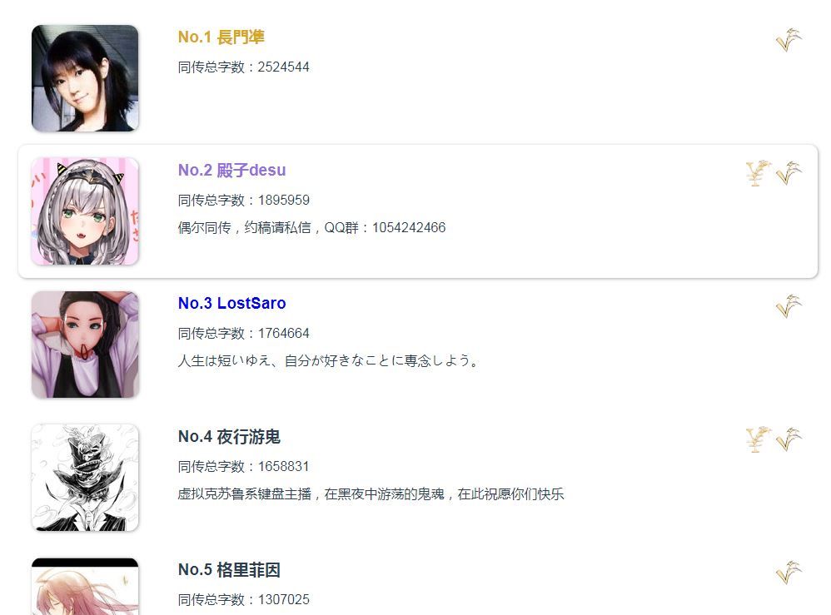Click 同传总字数 1658831 under 夜行游鬼
Screen dimensions: 831x615
[x=243, y=467]
